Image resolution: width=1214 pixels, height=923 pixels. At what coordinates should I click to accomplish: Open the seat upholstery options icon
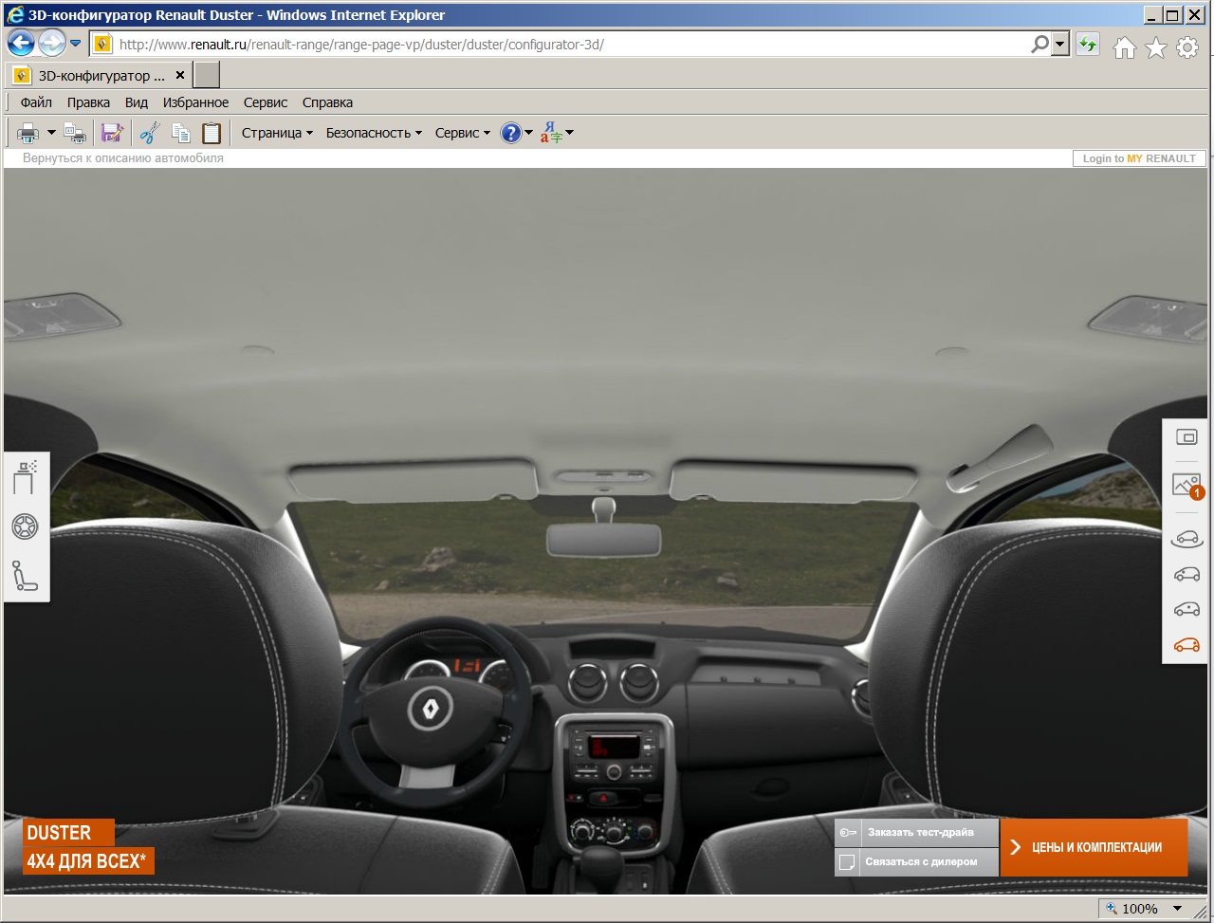click(x=25, y=576)
